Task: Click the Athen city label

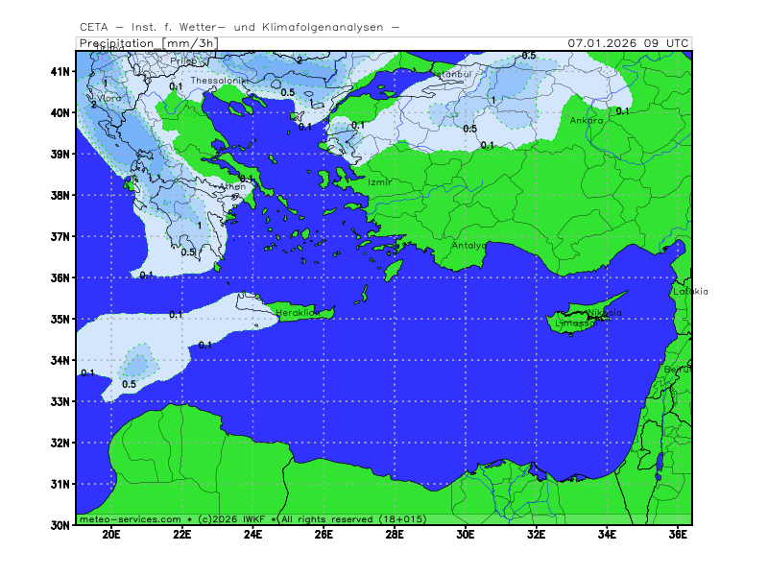Action: click(x=232, y=187)
